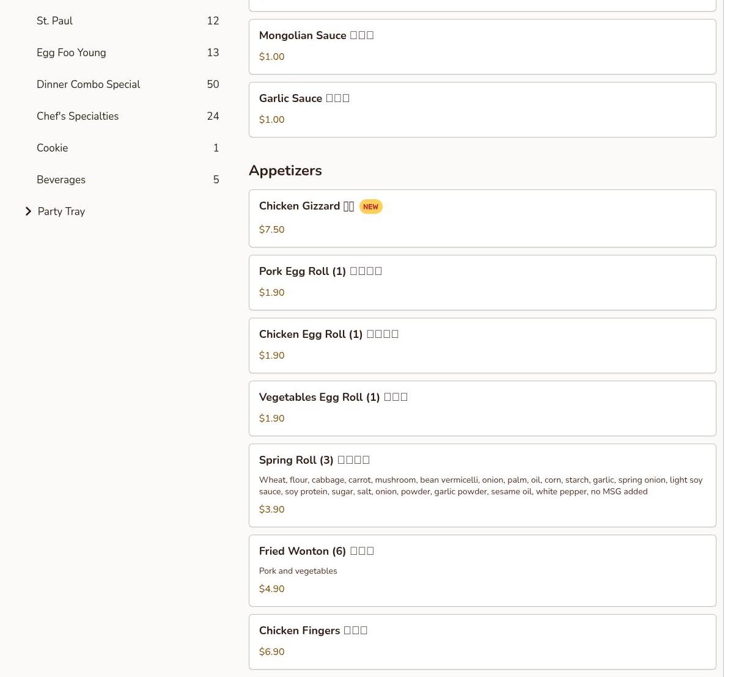Select Egg Foo Young category
This screenshot has height=677, width=736.
pos(72,53)
